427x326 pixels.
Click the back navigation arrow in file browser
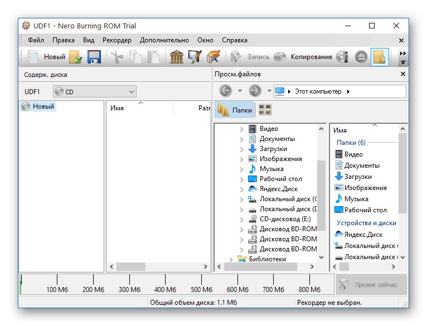tap(225, 91)
